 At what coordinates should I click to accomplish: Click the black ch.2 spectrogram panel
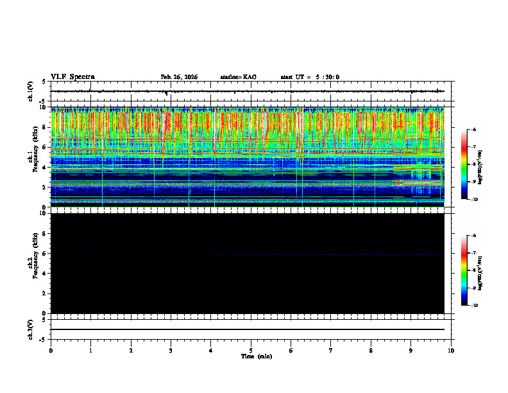[x=248, y=263]
